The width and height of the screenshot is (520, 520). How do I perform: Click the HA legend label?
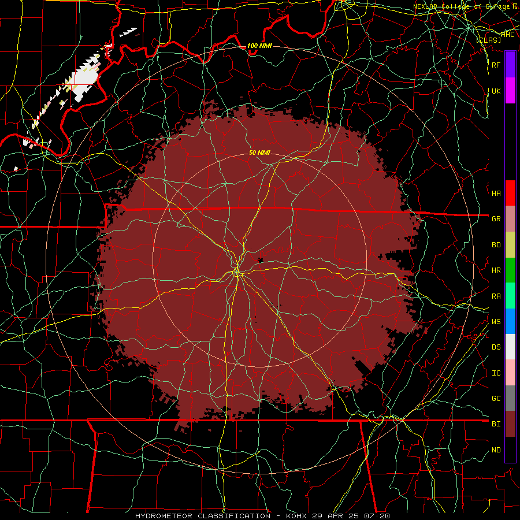point(496,193)
